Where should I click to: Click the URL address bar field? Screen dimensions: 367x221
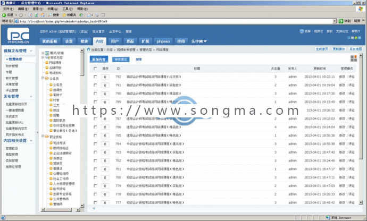point(176,21)
